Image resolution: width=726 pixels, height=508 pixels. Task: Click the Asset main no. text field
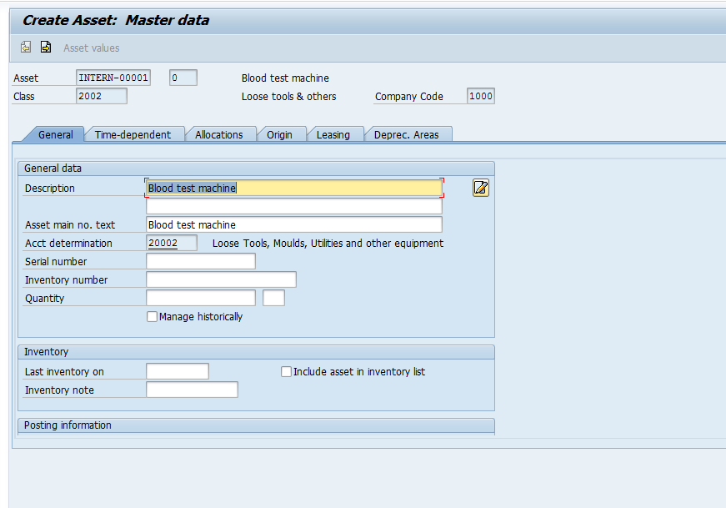294,224
